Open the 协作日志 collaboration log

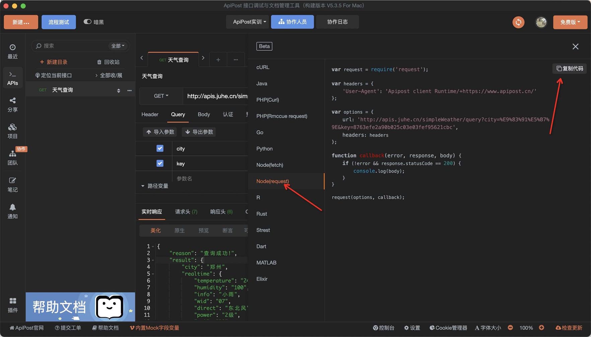coord(337,22)
